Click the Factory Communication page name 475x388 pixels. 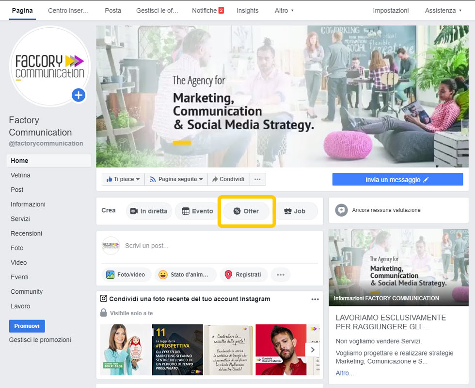pyautogui.click(x=40, y=126)
